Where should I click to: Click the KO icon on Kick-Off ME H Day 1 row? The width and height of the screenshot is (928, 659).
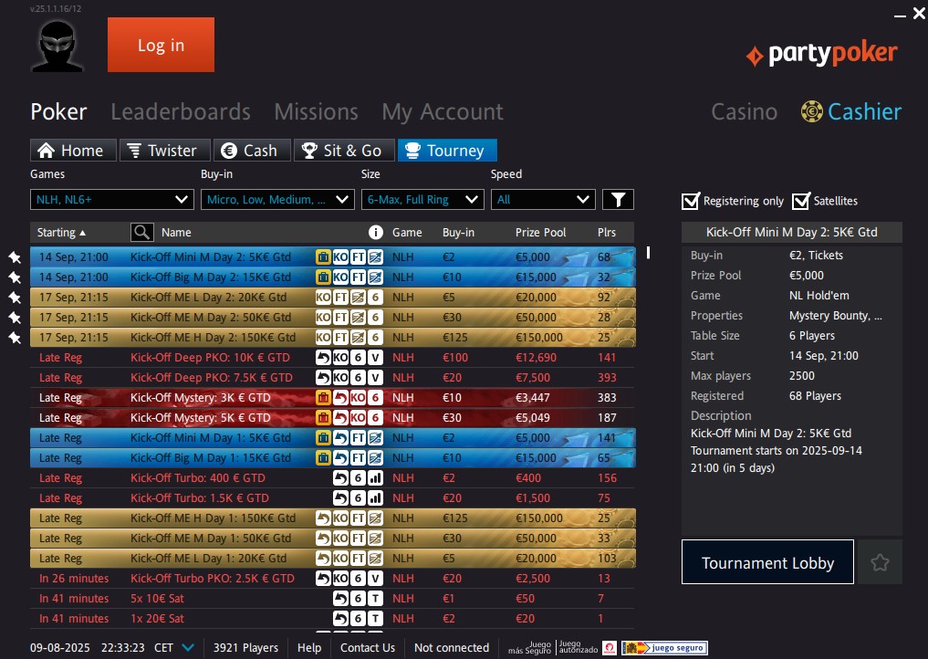[x=340, y=518]
